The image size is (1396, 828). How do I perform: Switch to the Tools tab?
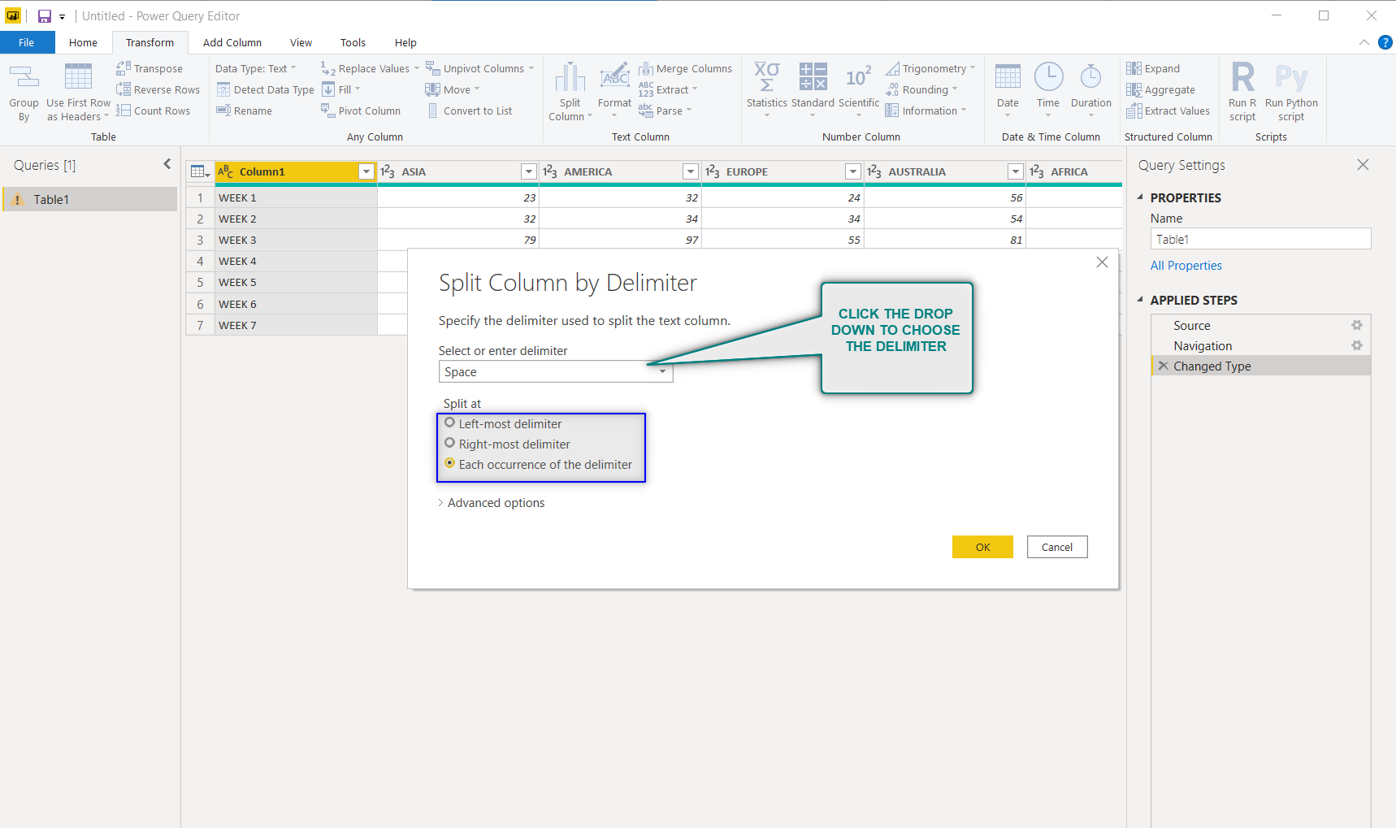353,42
